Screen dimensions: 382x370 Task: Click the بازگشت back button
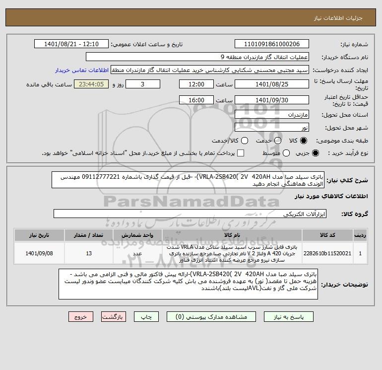coord(114,317)
